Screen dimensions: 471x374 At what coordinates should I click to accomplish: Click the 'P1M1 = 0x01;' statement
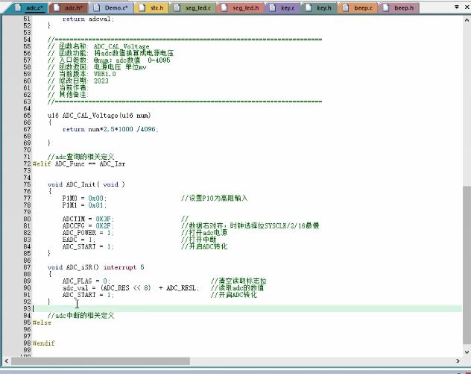[x=84, y=205]
